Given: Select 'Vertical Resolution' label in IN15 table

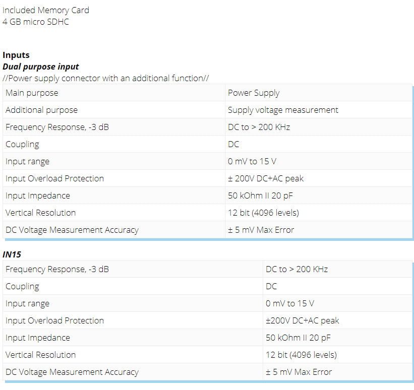Looking at the screenshot, I should tap(40, 355).
